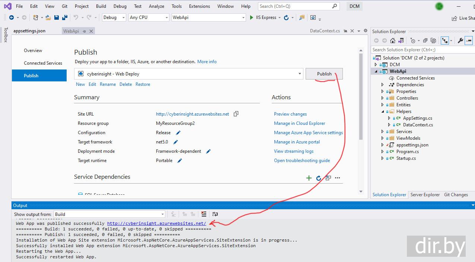Click the Publish button
The height and width of the screenshot is (262, 475).
pyautogui.click(x=324, y=74)
